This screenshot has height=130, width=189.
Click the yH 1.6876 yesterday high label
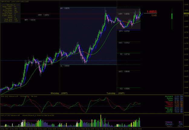(65, 8)
